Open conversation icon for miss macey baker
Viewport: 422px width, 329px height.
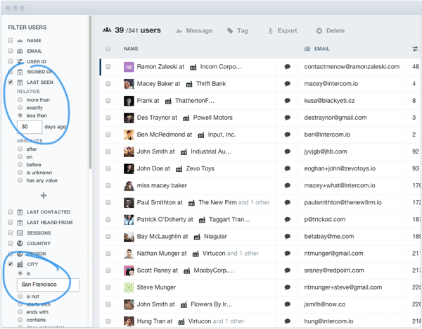[287, 185]
